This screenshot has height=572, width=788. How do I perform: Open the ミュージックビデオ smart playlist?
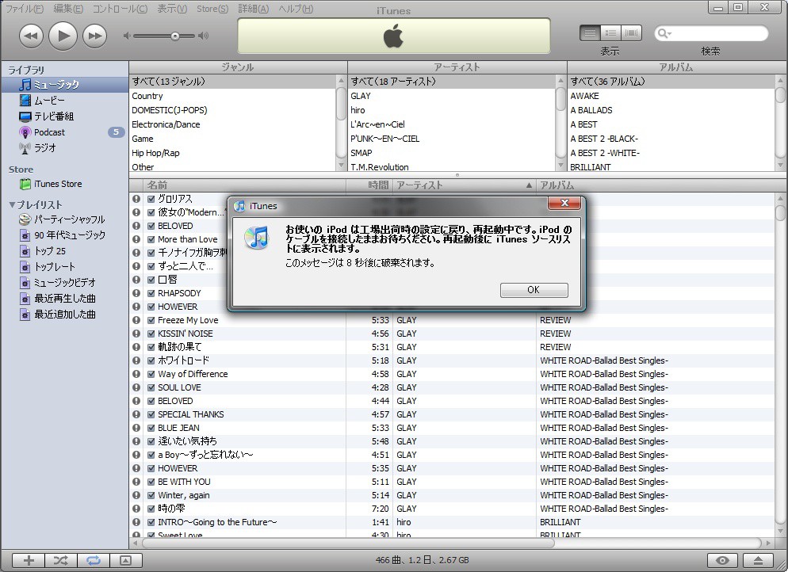click(x=65, y=283)
